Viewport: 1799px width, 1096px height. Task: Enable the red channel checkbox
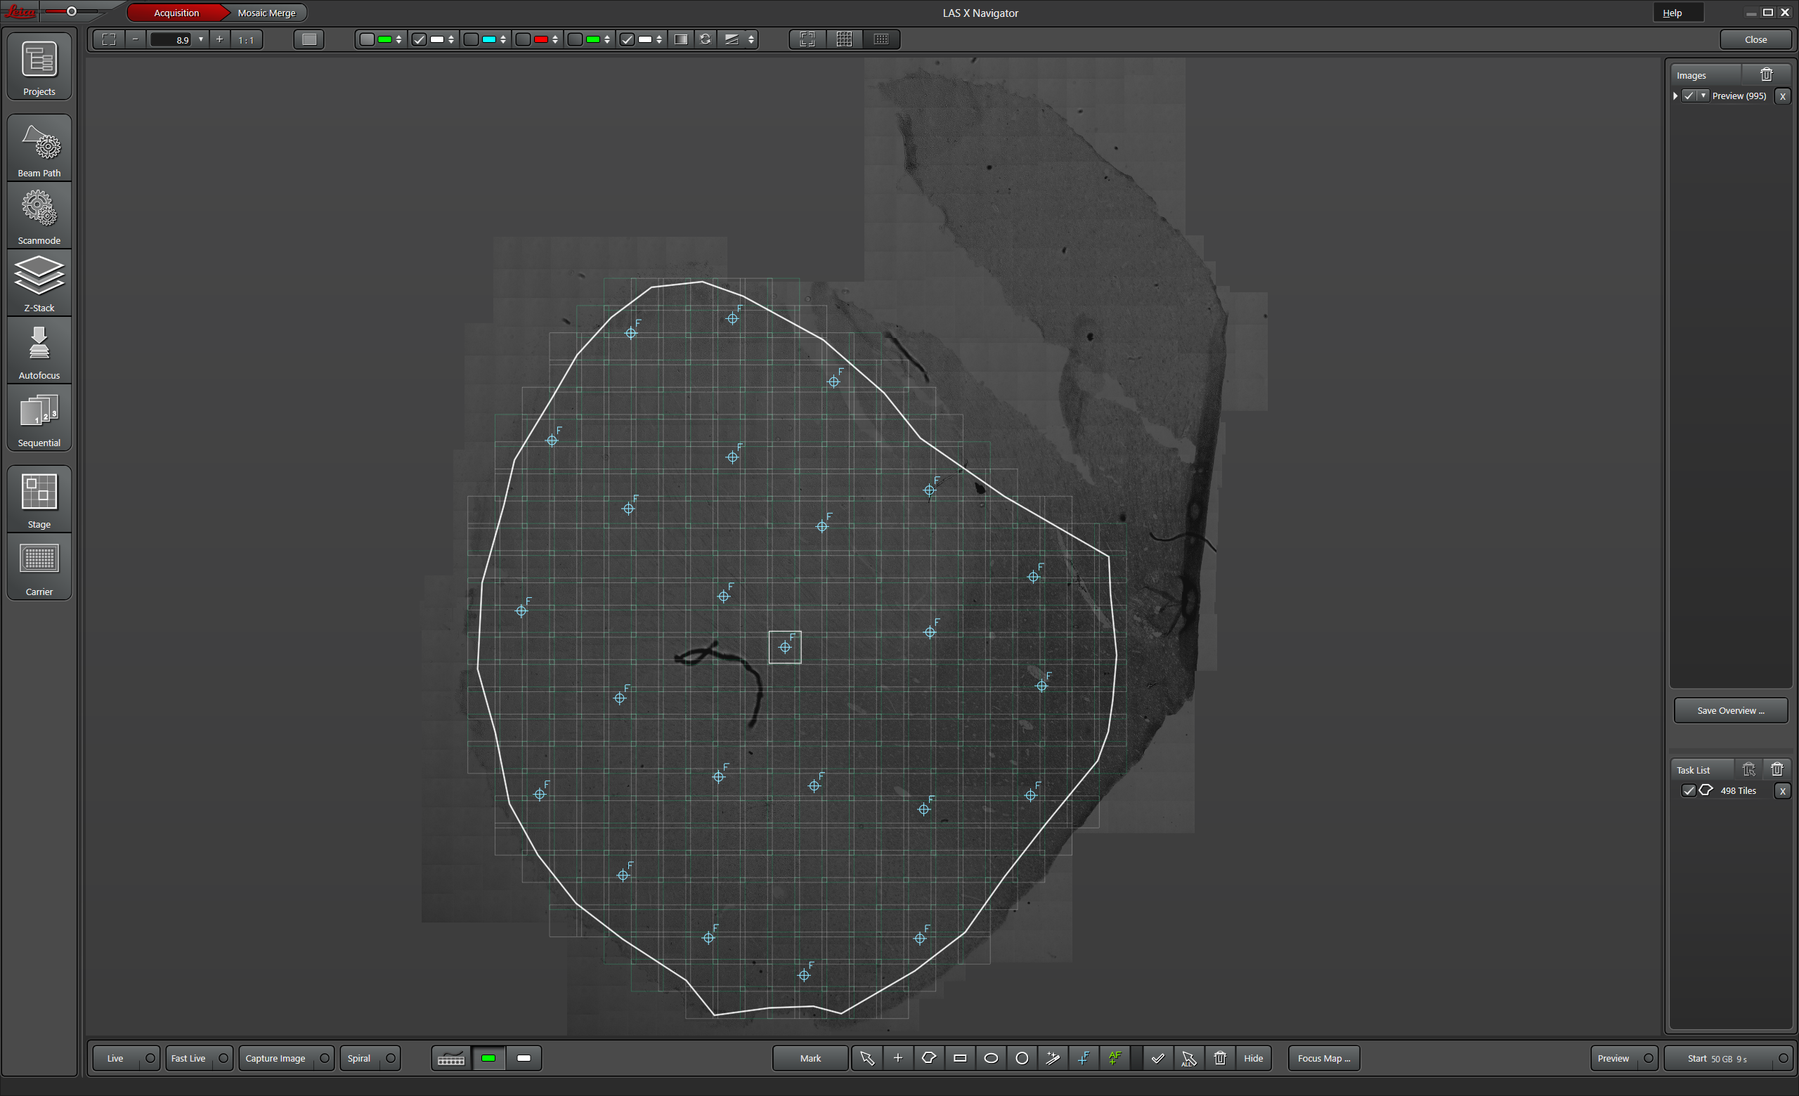524,39
